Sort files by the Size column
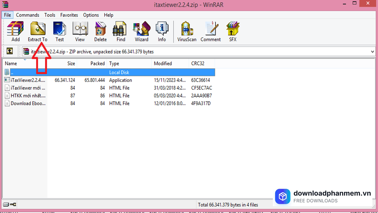This screenshot has width=378, height=213. [x=71, y=63]
